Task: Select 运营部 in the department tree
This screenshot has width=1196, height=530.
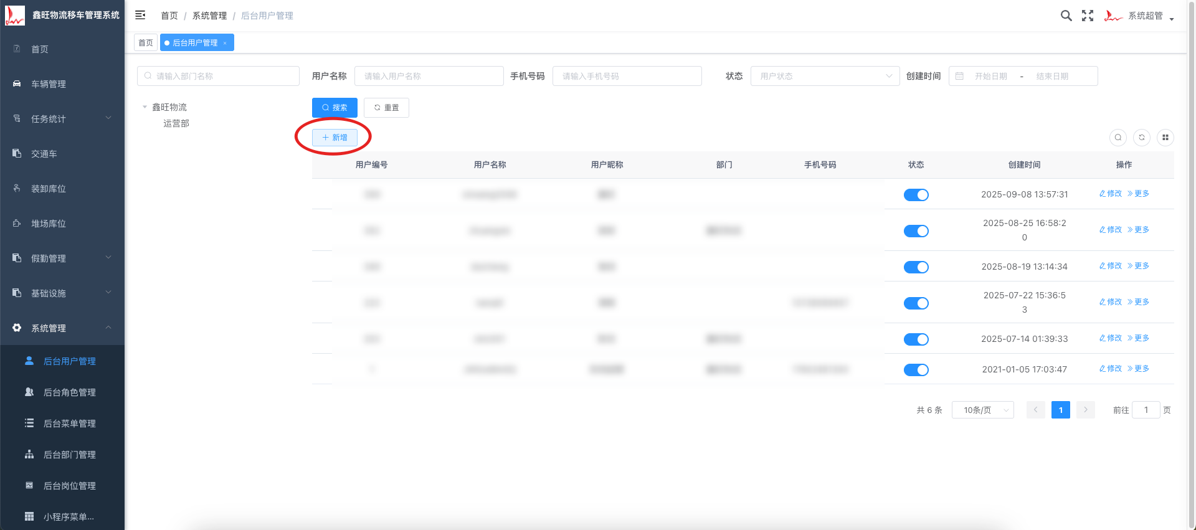Action: 176,123
